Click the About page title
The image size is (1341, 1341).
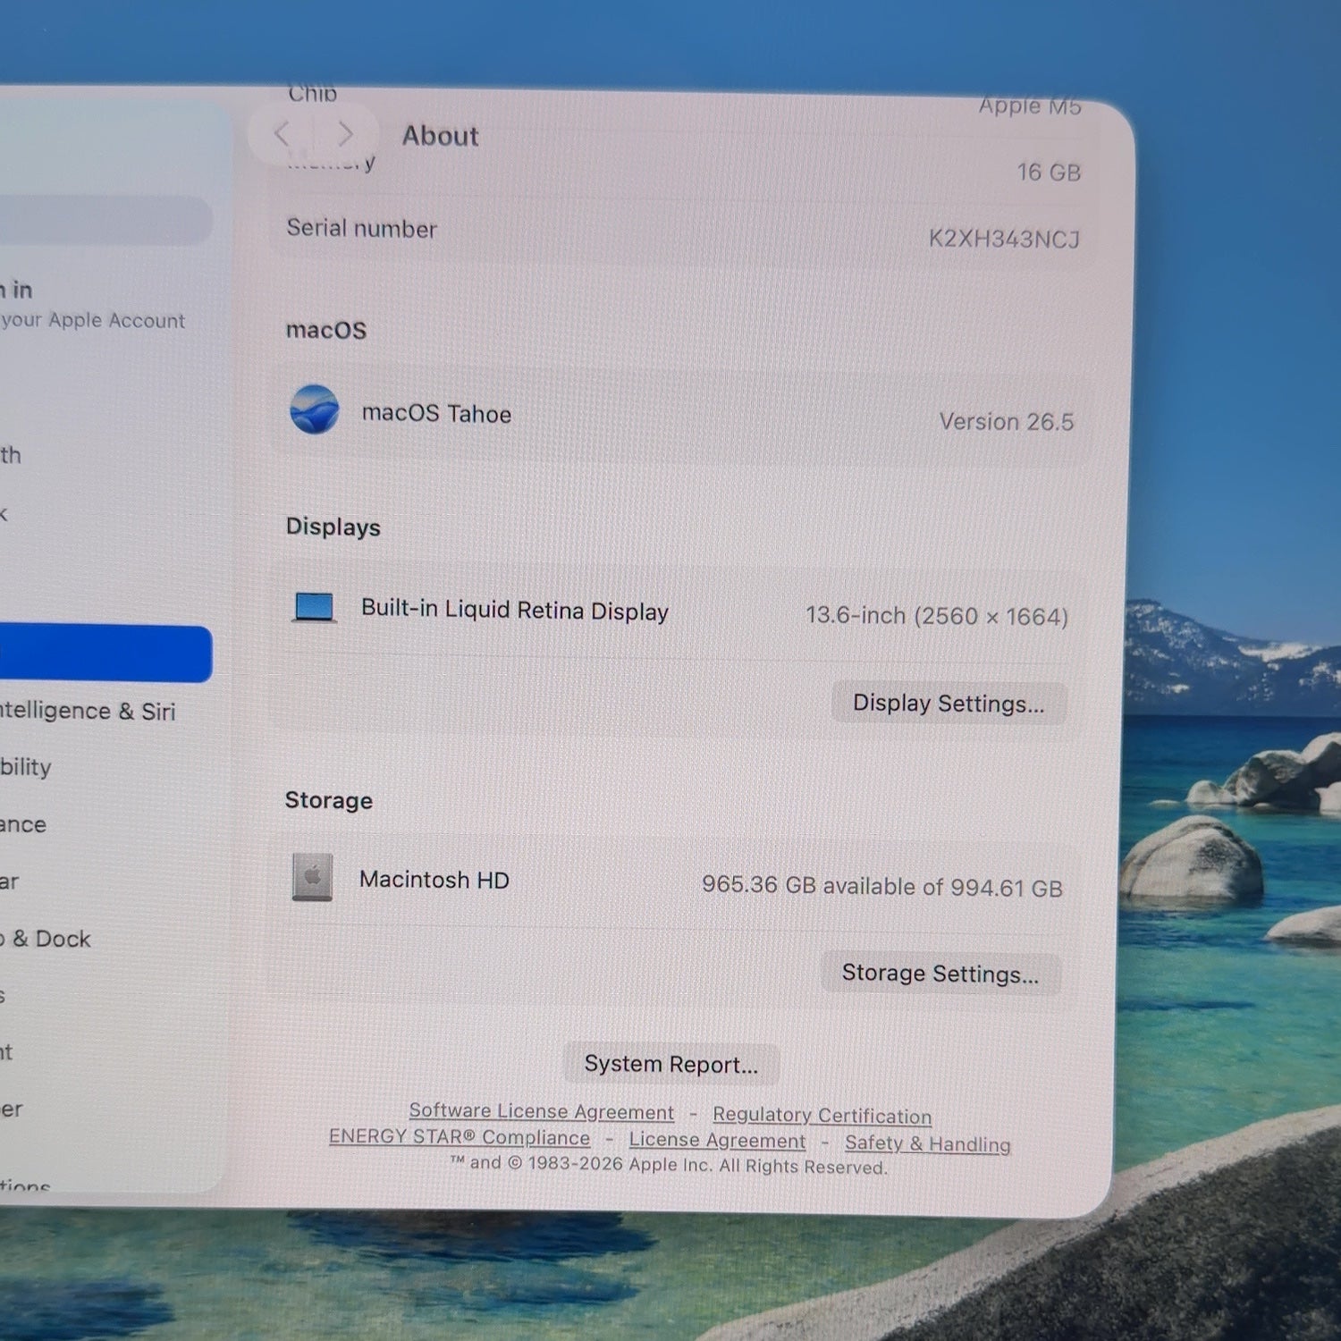[440, 136]
